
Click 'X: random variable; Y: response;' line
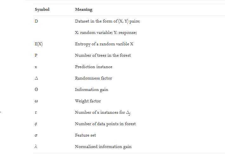tap(106, 33)
